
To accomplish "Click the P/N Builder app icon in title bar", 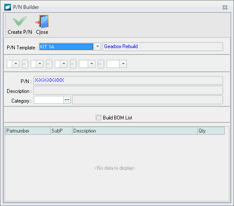I will pyautogui.click(x=8, y=7).
